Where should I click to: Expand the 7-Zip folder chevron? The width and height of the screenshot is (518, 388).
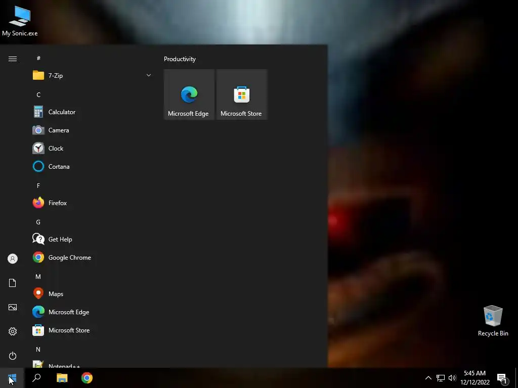(149, 75)
